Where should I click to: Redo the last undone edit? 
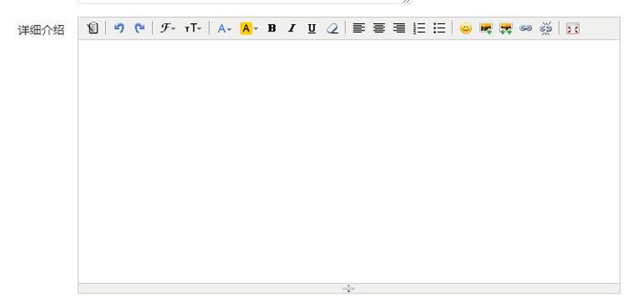(140, 28)
